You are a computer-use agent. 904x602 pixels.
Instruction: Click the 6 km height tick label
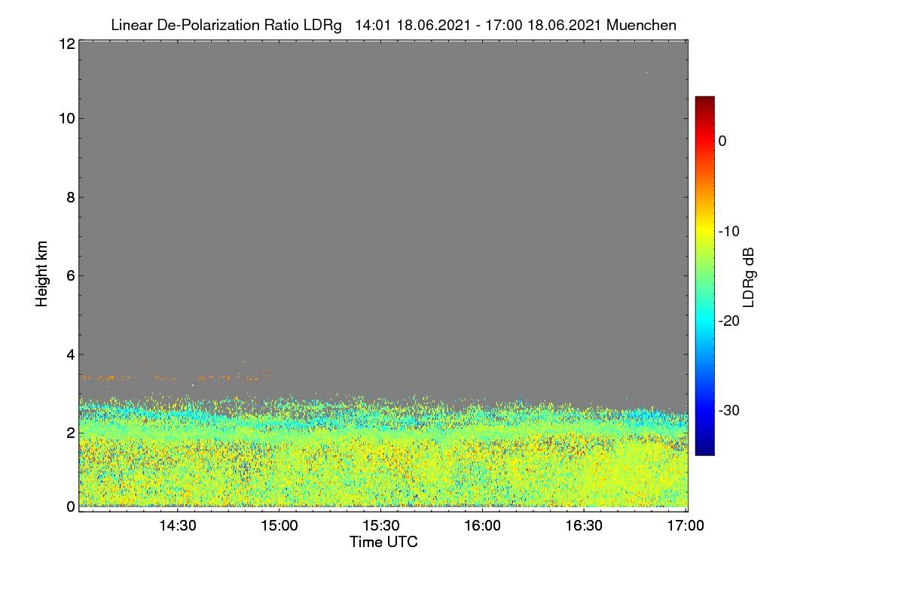70,275
